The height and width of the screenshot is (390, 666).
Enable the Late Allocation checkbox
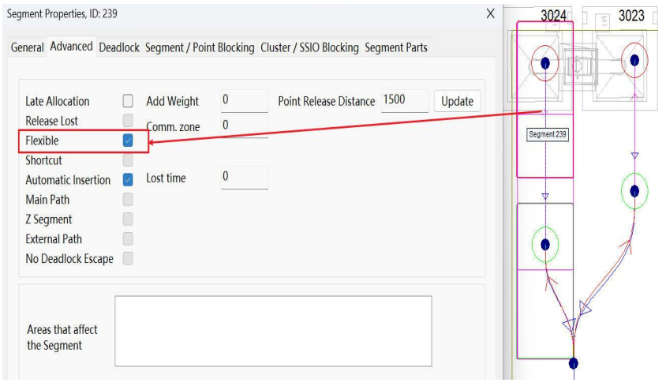point(128,101)
